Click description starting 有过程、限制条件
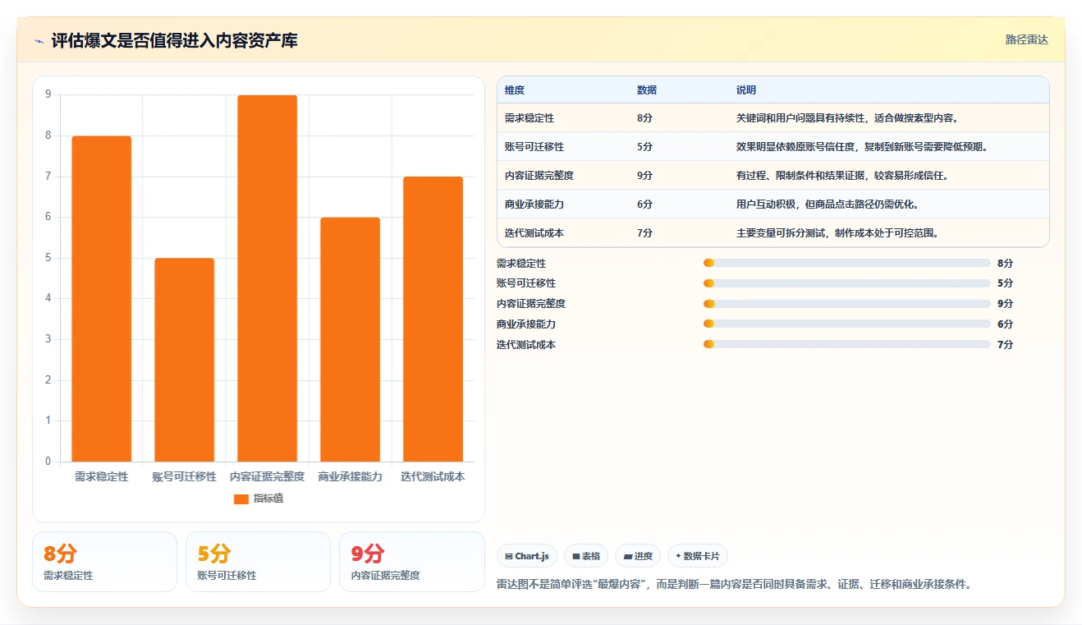 point(842,176)
